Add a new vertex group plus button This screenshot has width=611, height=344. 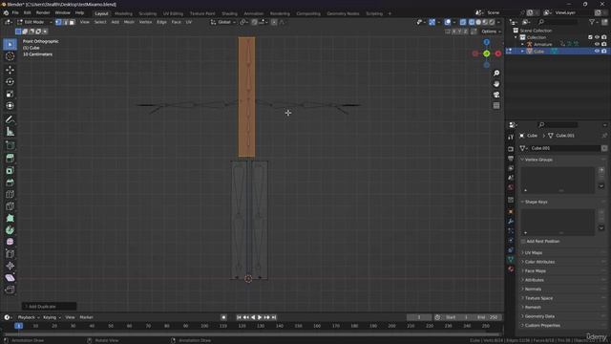[x=601, y=170]
